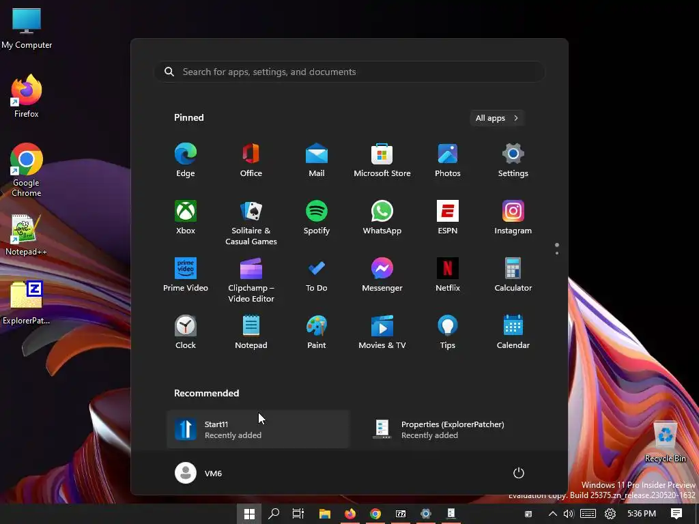Open the VM6 user account menu
Viewport: 699px width, 524px height.
(x=199, y=473)
